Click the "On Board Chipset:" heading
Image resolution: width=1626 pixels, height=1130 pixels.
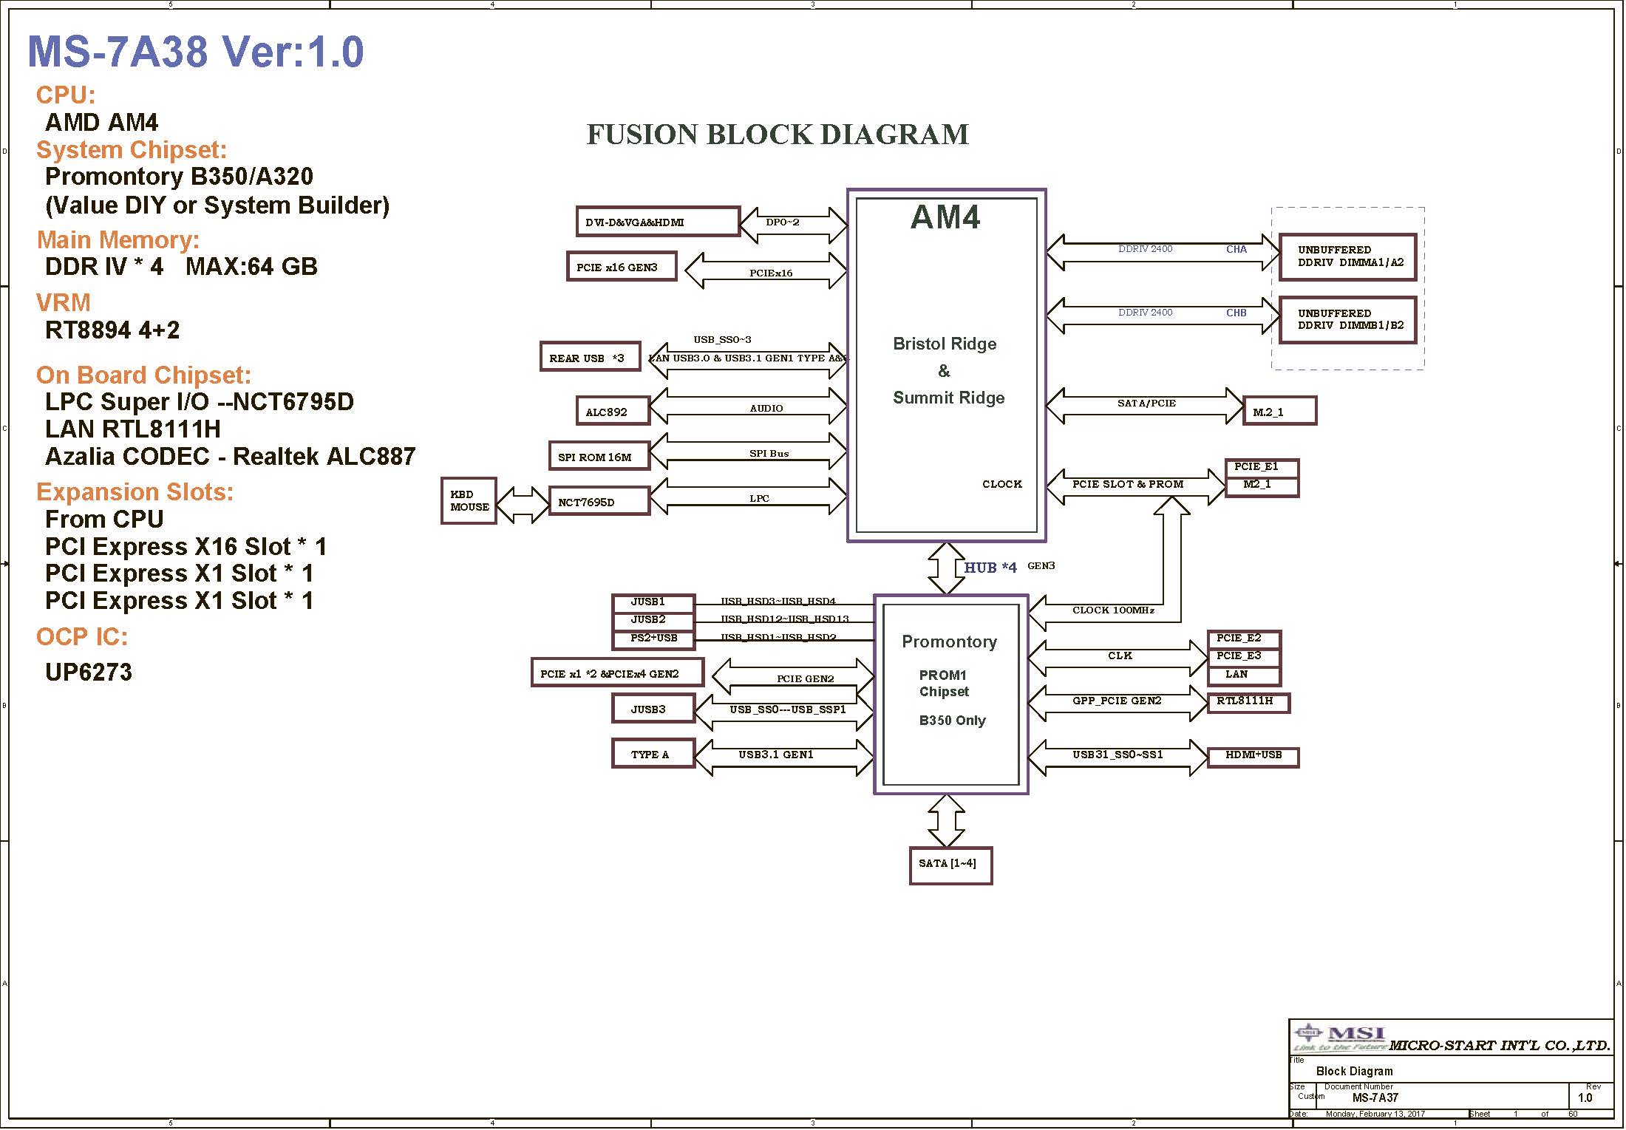[144, 375]
